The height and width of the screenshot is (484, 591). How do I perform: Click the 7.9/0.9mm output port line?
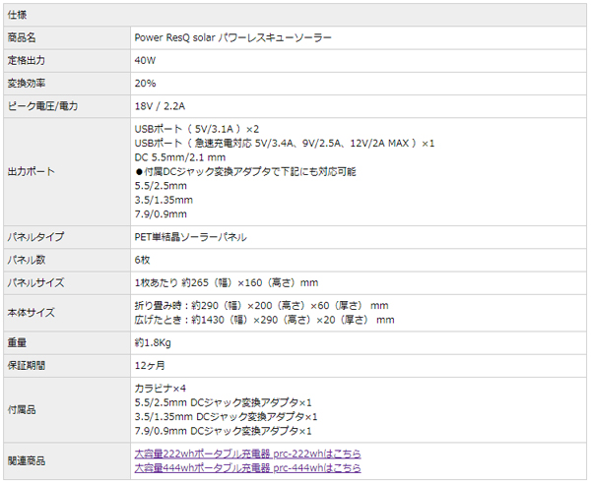(x=161, y=214)
